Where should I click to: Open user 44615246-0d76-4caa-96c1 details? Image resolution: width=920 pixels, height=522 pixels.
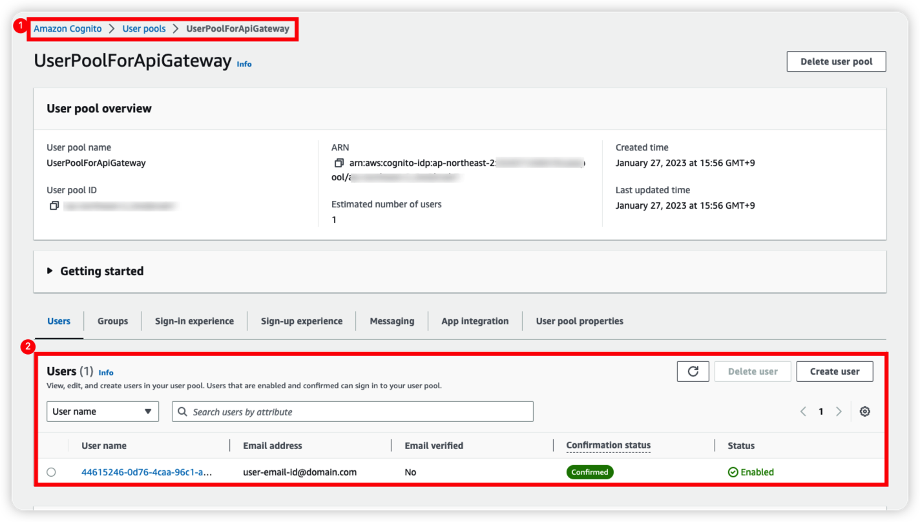[147, 472]
